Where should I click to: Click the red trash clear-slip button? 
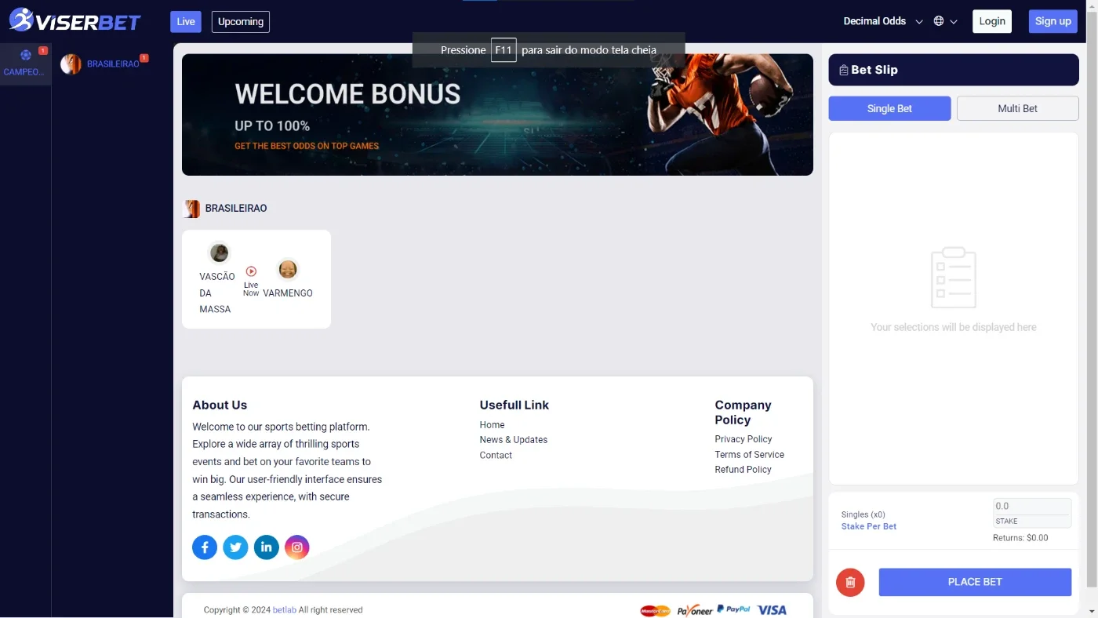[850, 582]
